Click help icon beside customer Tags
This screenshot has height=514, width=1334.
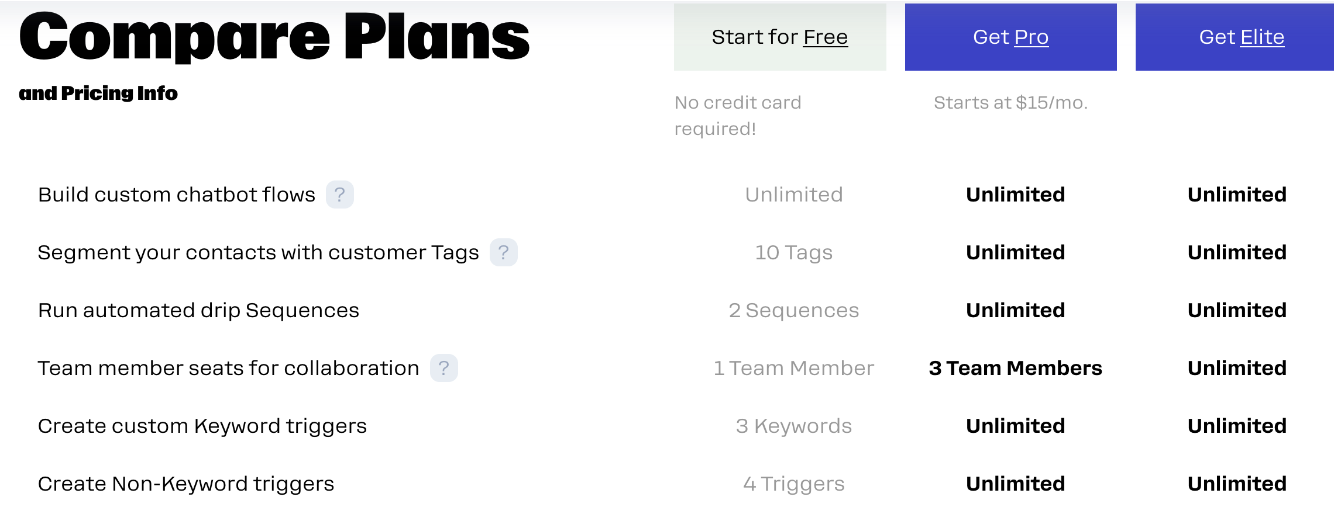(x=503, y=252)
